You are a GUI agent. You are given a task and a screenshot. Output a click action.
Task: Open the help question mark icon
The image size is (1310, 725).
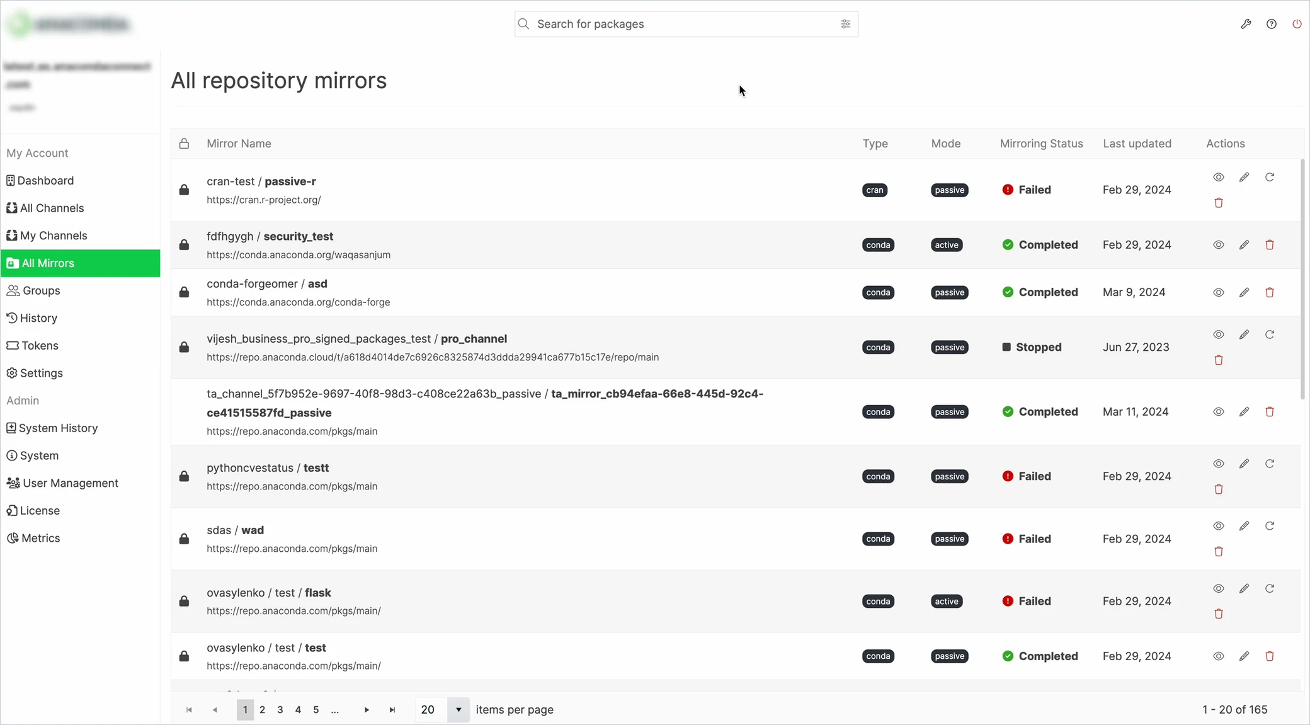tap(1272, 24)
